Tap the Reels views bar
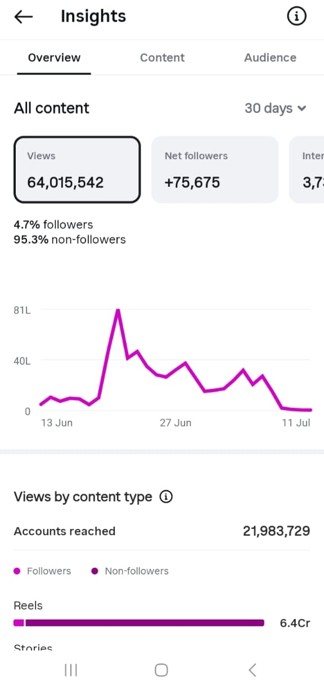The height and width of the screenshot is (691, 324). [x=139, y=623]
